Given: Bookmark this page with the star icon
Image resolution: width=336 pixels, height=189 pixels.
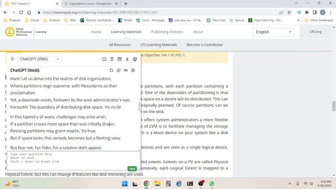Looking at the screenshot, I should click(x=289, y=13).
